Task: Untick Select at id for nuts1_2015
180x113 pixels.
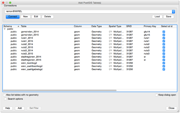Action: 164,41
